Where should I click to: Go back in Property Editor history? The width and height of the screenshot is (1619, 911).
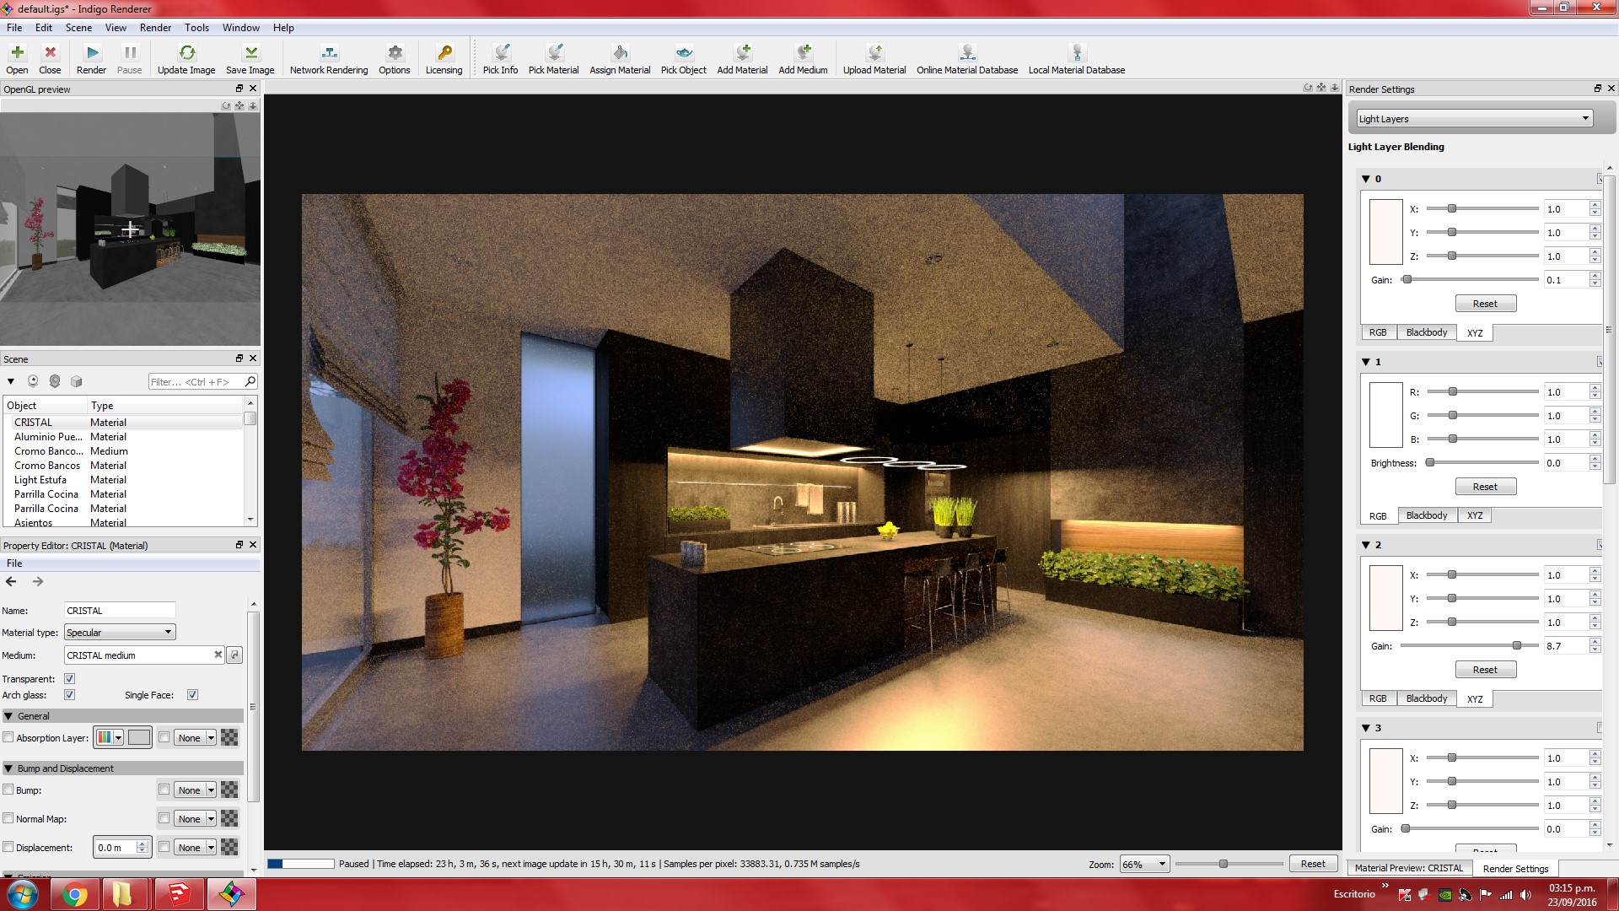[11, 581]
